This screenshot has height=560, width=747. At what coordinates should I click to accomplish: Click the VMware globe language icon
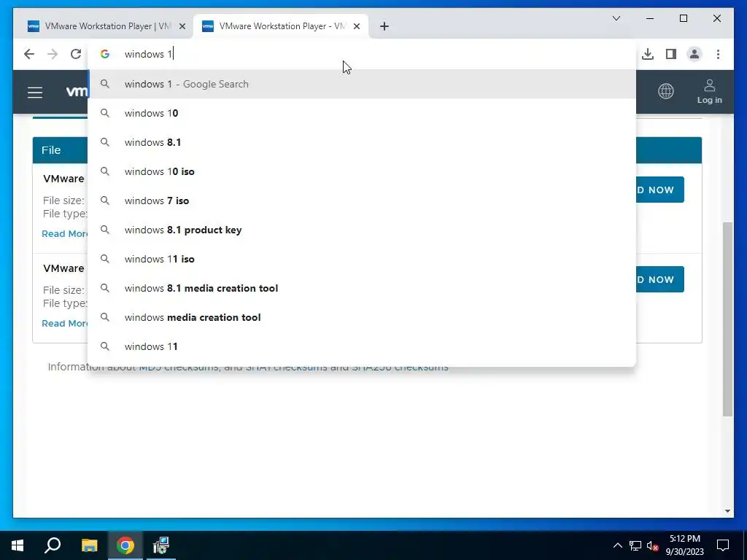point(665,91)
